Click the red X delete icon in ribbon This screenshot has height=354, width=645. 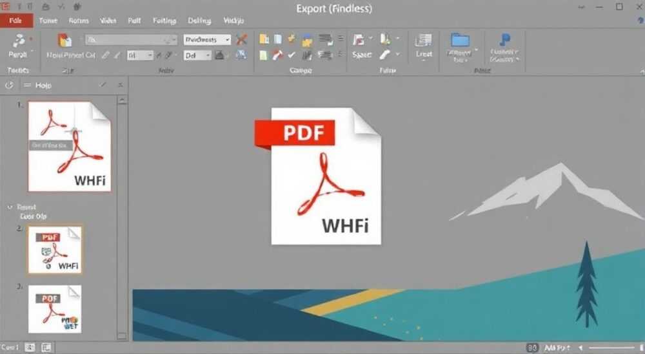(242, 39)
